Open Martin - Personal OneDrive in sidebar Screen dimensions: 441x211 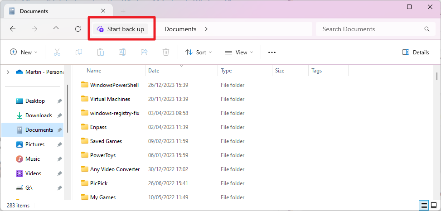coord(39,72)
